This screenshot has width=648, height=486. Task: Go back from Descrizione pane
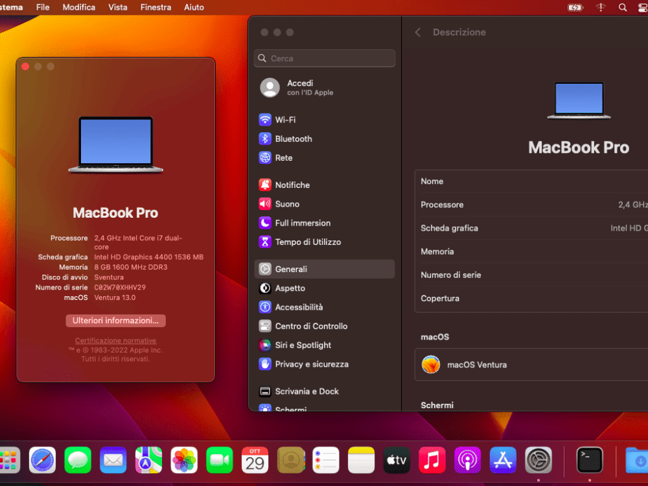point(418,32)
